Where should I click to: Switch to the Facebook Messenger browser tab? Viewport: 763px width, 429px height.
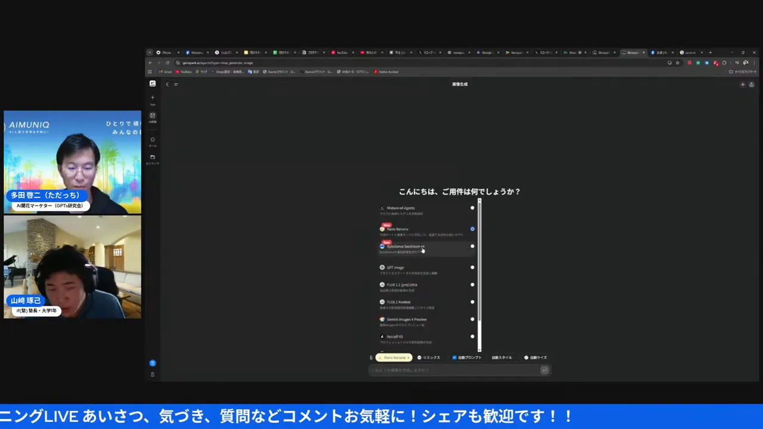(x=197, y=52)
